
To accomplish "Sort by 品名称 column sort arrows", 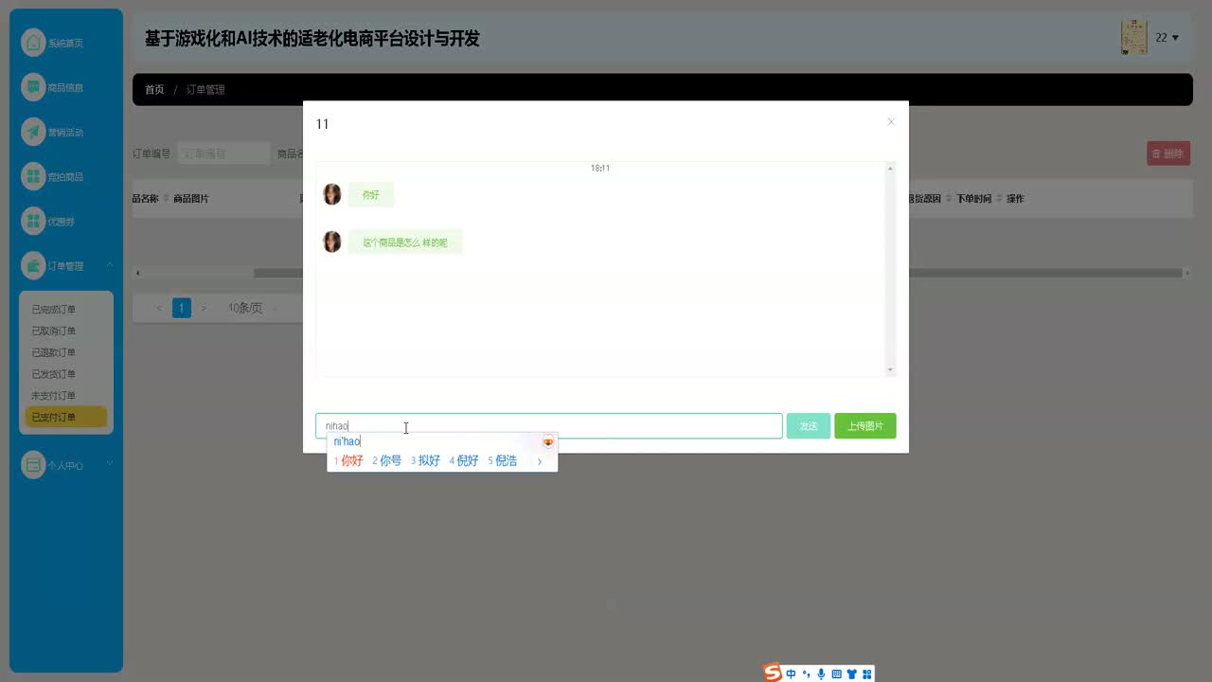I will pos(167,199).
